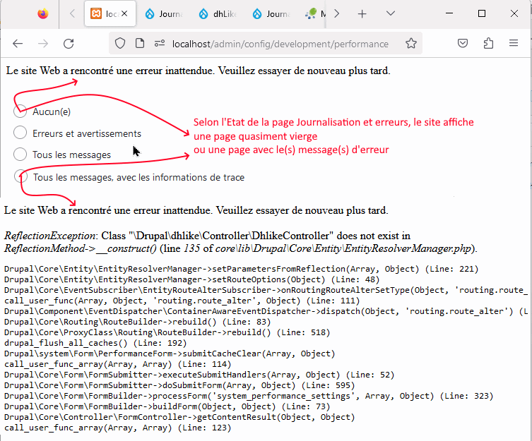This screenshot has height=441, width=532.
Task: Choose the "Tous les messages" radio option
Action: pyautogui.click(x=20, y=154)
